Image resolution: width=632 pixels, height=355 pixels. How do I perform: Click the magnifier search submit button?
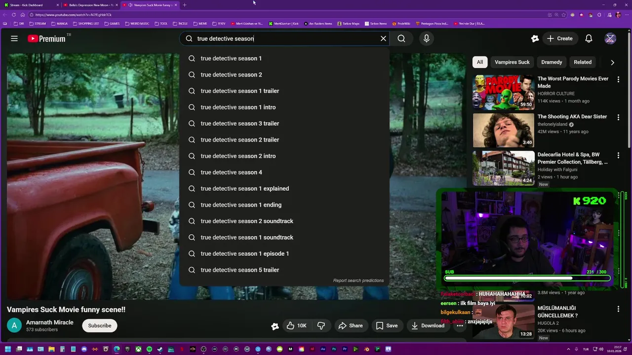(401, 38)
